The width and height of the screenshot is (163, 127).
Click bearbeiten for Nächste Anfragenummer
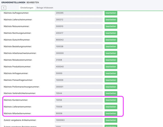(111, 73)
